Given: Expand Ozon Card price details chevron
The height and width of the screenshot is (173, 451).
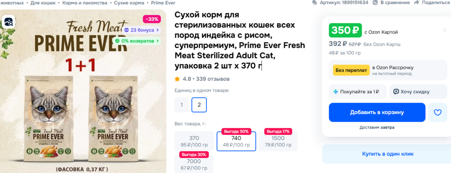Looking at the screenshot, I should pos(444,31).
